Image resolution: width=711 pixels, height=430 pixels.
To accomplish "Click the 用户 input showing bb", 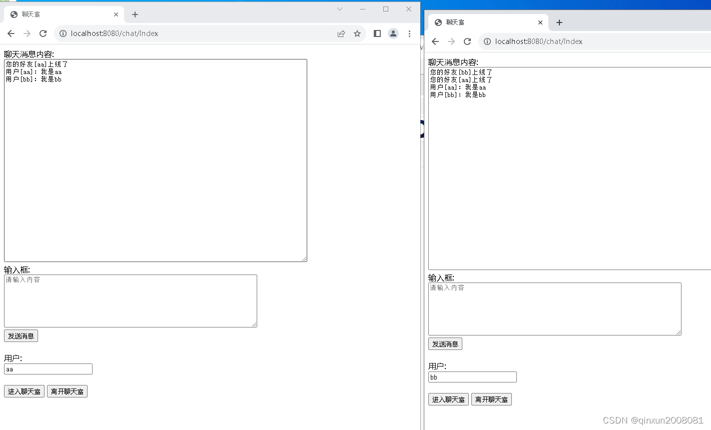I will [x=472, y=377].
